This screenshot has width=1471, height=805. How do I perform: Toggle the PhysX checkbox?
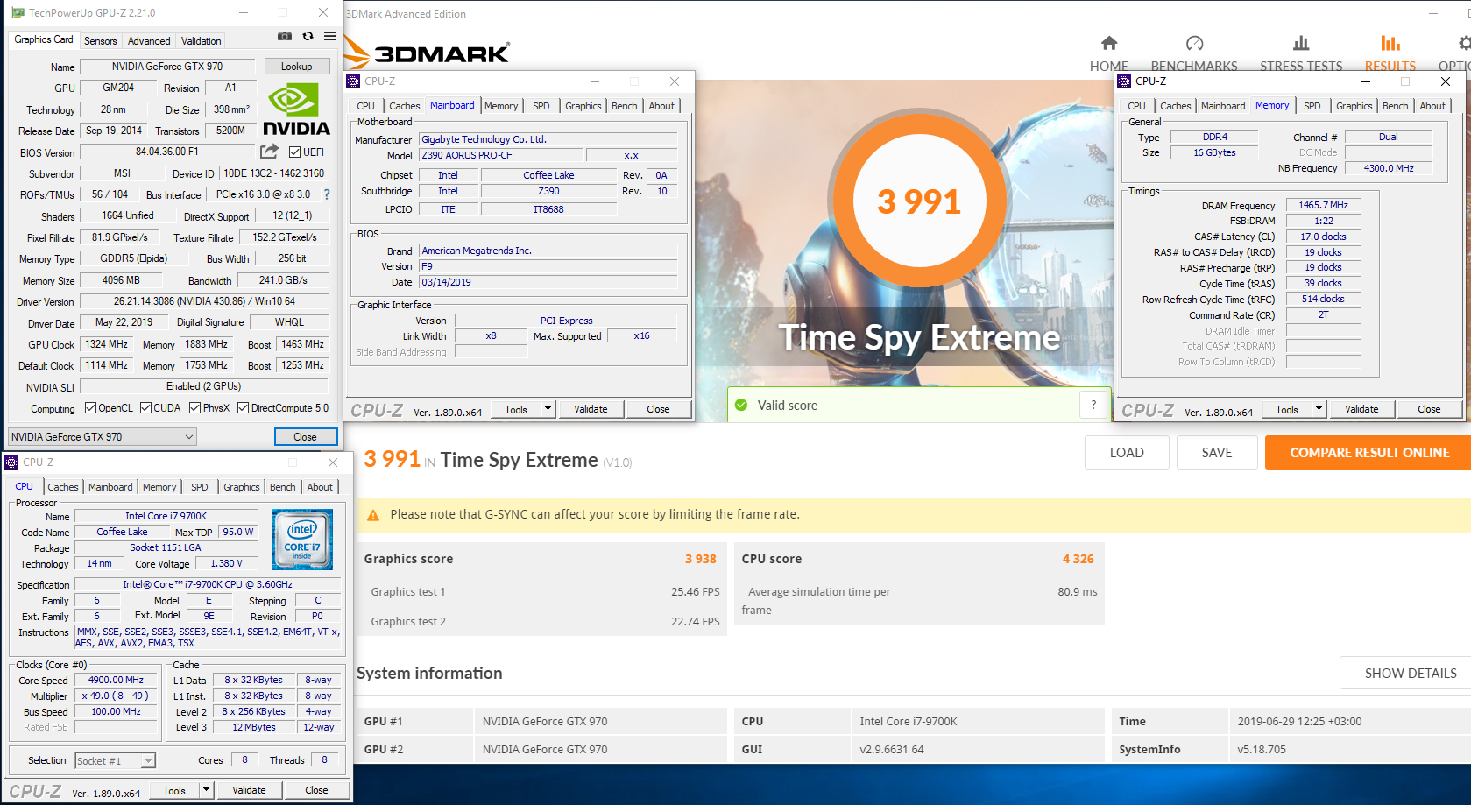195,408
